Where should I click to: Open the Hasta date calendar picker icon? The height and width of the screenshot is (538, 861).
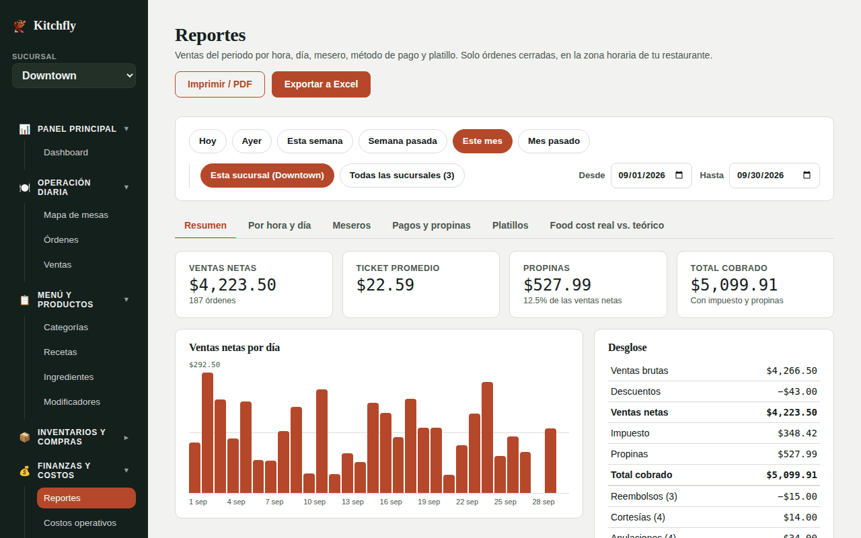[x=807, y=176]
